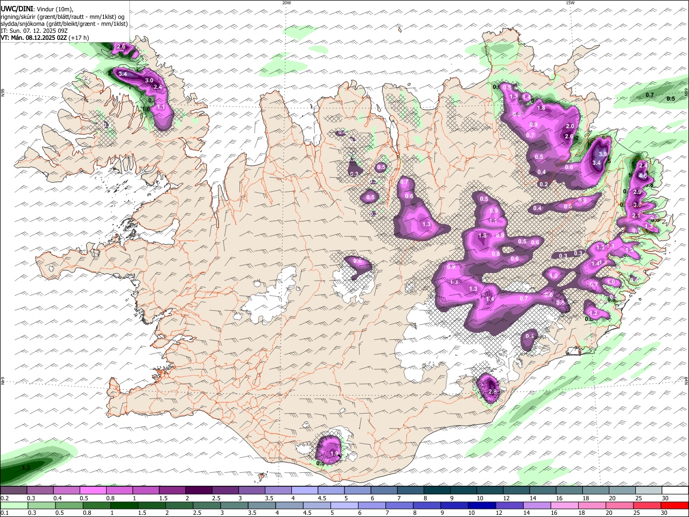Viewport: 689px width, 517px height.
Task: Select white upper legend swatch after 30
Action: point(675,490)
